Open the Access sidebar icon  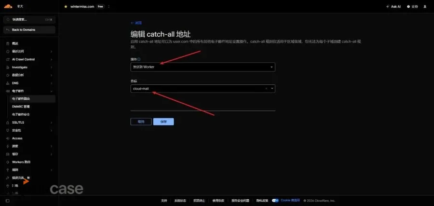[x=8, y=138]
